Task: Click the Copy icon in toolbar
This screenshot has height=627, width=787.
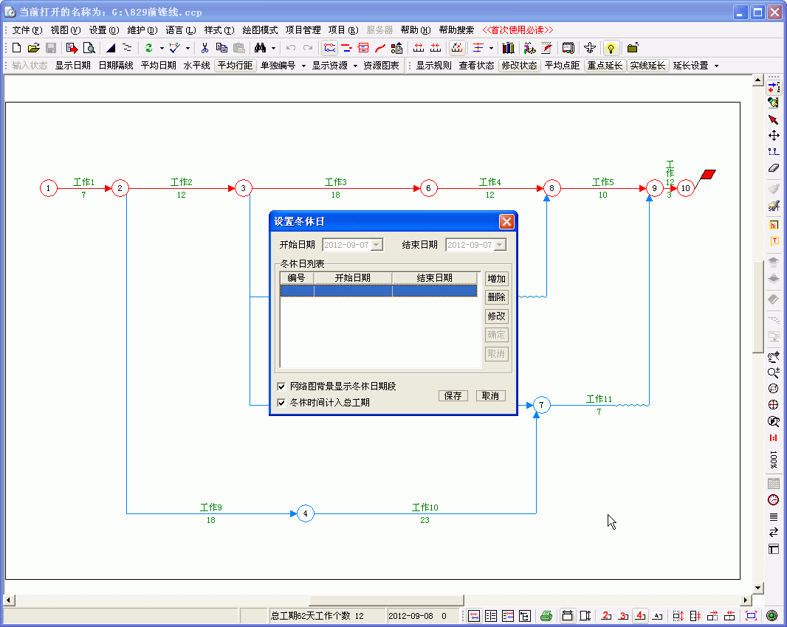Action: tap(221, 48)
